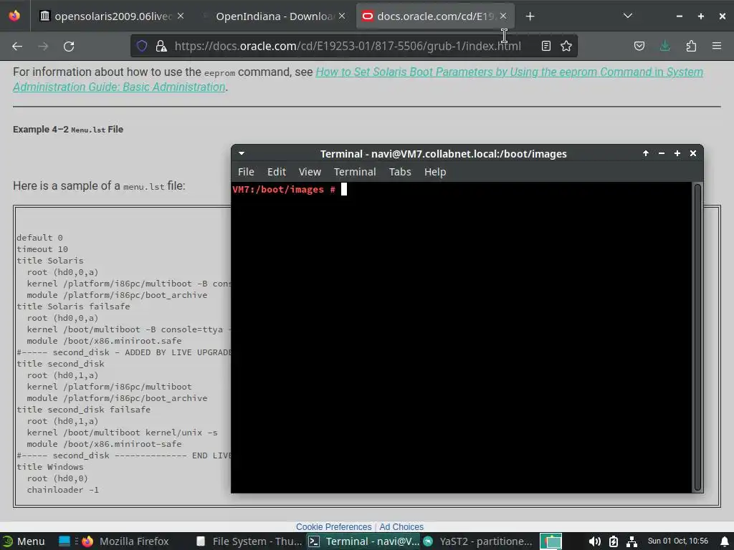Bookmark this page with the star
This screenshot has width=734, height=550.
566,46
